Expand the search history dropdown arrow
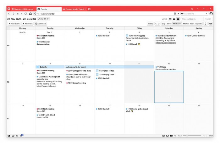 coord(206,14)
